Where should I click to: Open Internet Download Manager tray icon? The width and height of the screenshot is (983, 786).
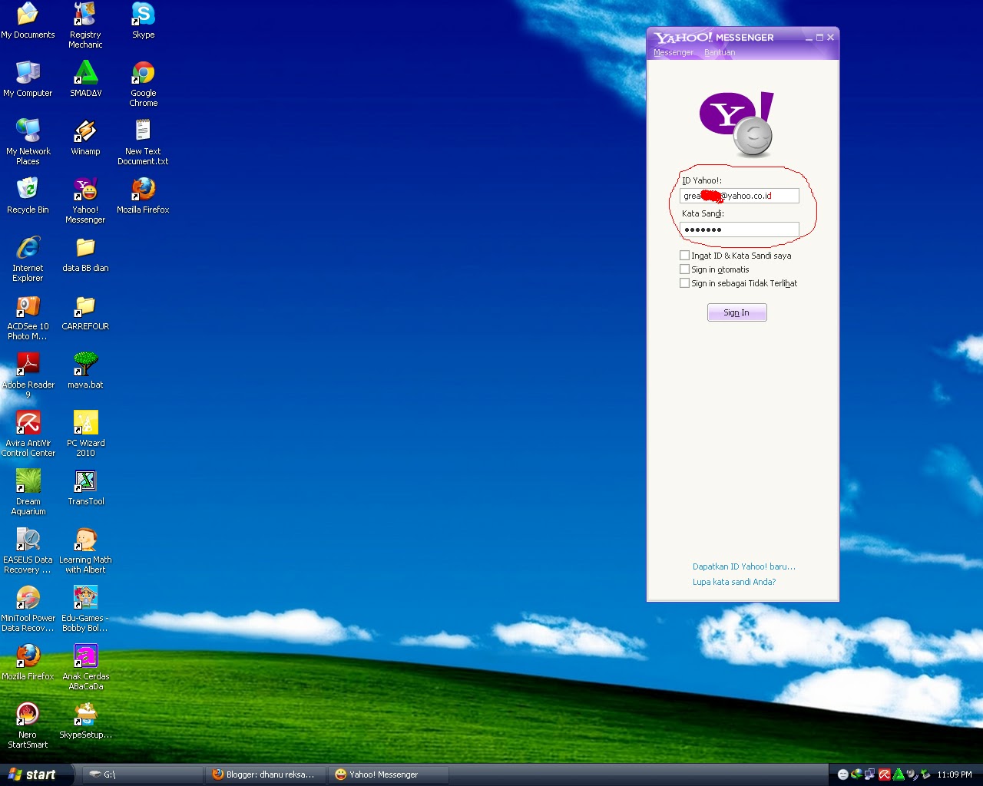coord(856,774)
